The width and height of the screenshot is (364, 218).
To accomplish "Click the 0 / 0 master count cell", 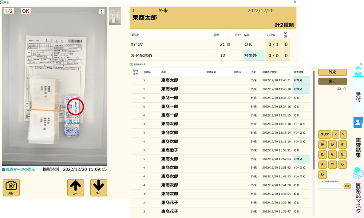I will click(273, 56).
